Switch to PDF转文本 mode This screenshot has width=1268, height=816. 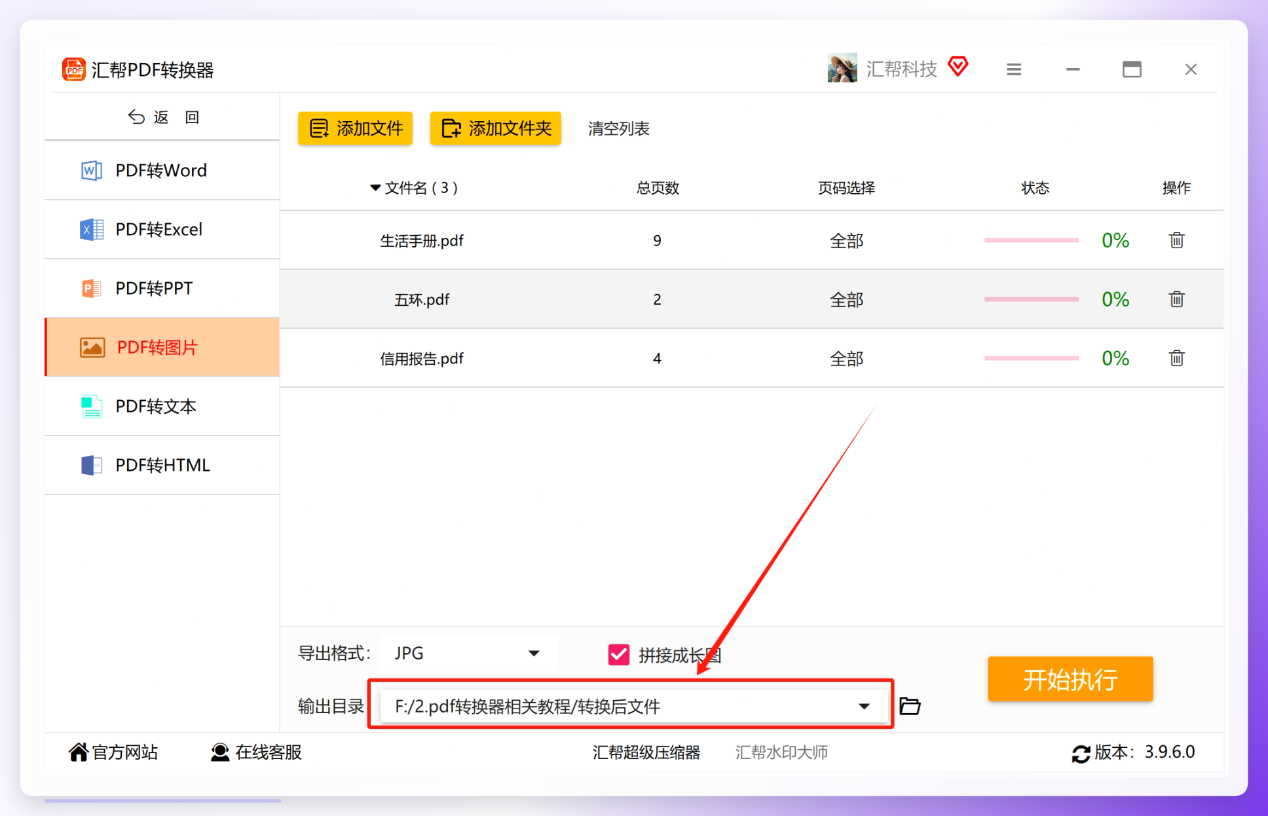pyautogui.click(x=162, y=406)
